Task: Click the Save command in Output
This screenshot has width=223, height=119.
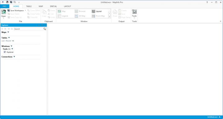Action: click(x=122, y=14)
